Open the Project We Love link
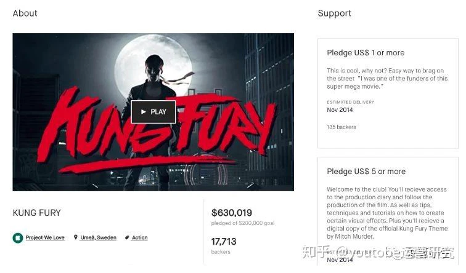 click(45, 238)
